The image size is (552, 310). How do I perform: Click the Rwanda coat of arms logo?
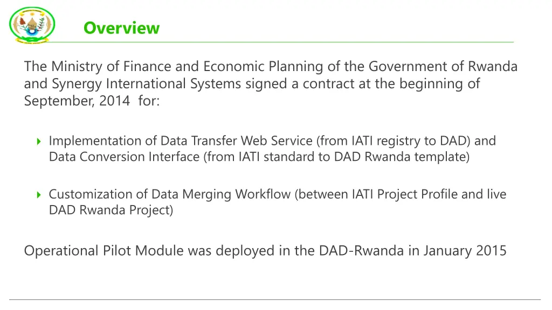[x=32, y=25]
